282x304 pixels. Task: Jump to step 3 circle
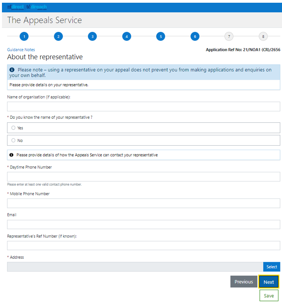click(92, 37)
